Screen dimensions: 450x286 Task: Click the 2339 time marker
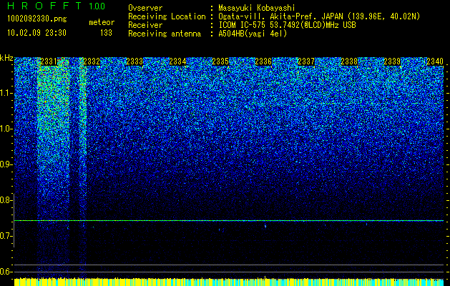click(x=392, y=61)
